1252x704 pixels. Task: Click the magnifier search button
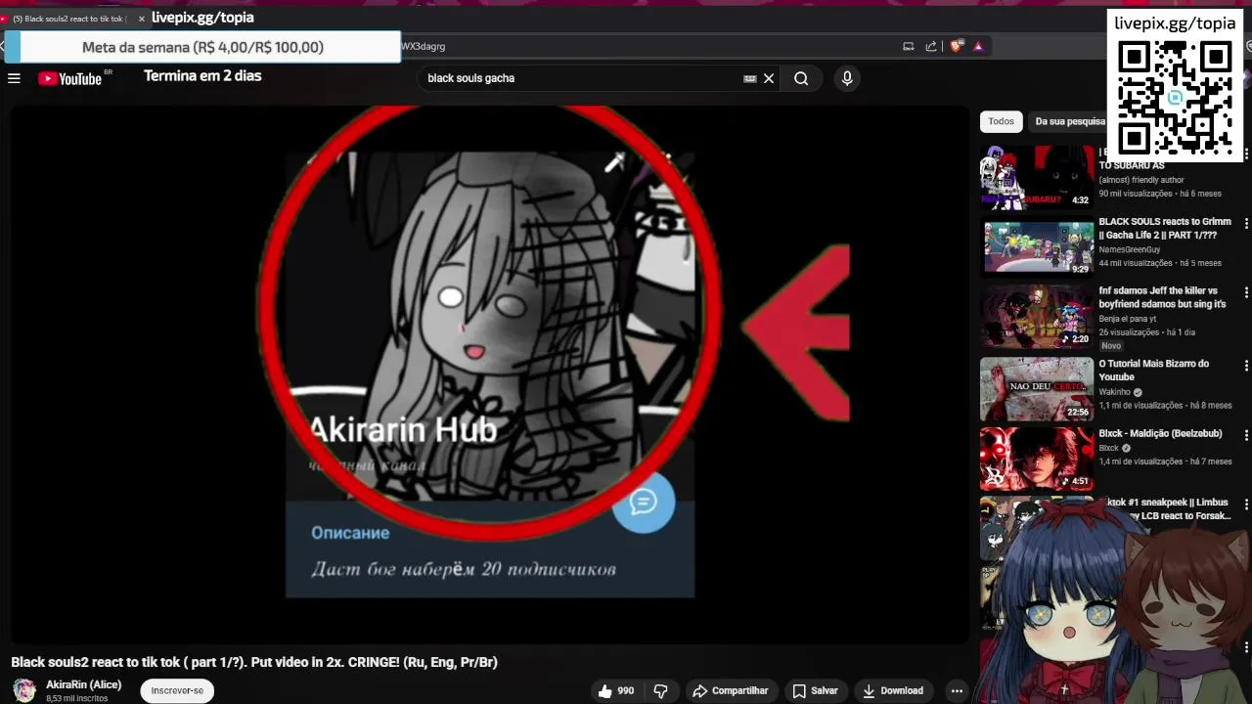(801, 78)
